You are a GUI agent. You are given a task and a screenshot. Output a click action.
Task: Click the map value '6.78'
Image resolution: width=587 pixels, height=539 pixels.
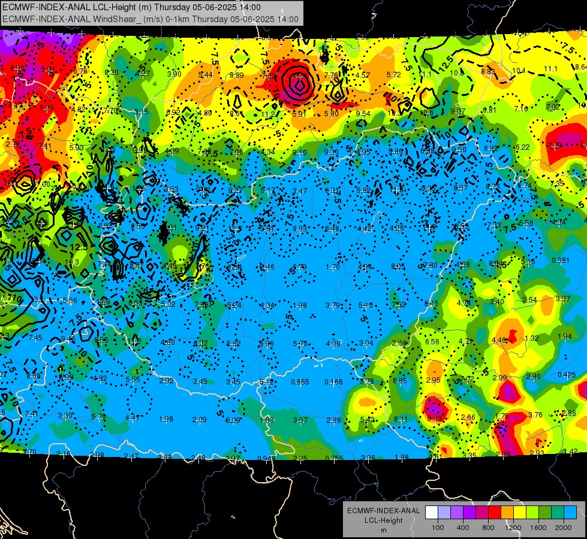tap(80, 71)
